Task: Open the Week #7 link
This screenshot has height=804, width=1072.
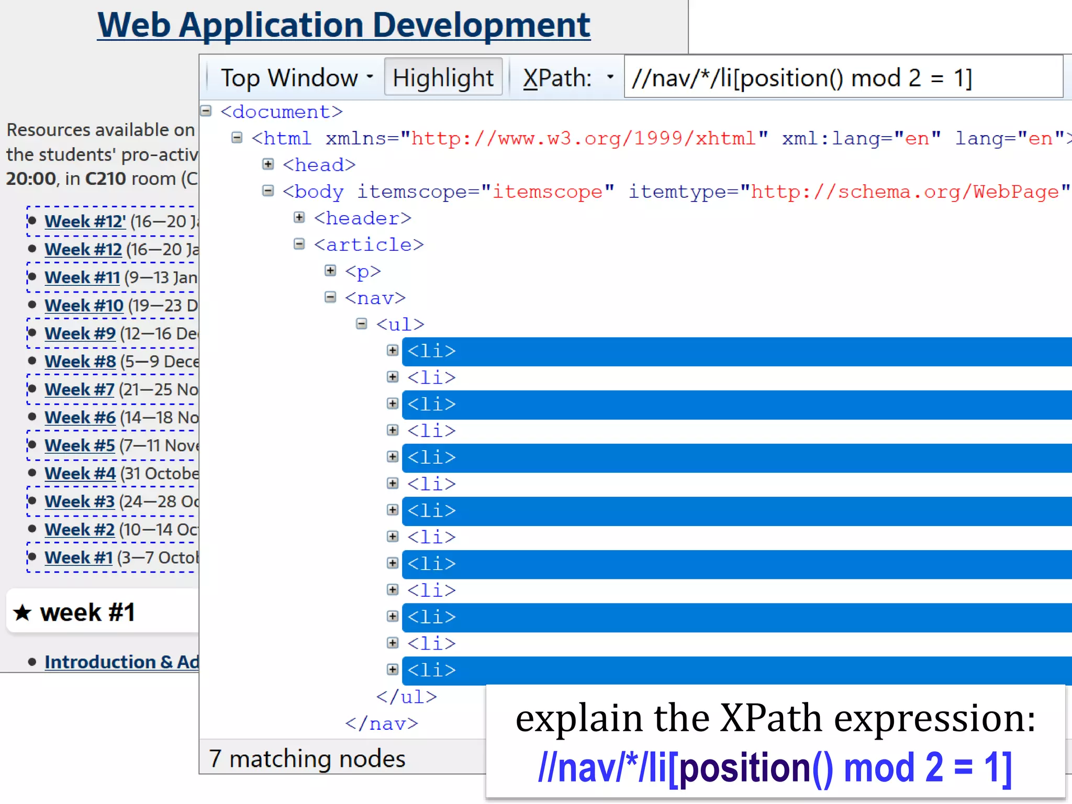Action: (79, 390)
